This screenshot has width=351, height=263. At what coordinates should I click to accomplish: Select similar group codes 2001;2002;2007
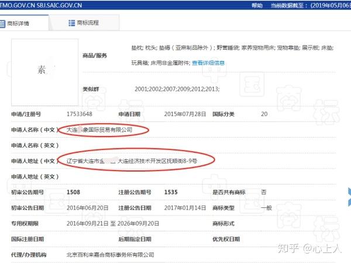[155, 89]
